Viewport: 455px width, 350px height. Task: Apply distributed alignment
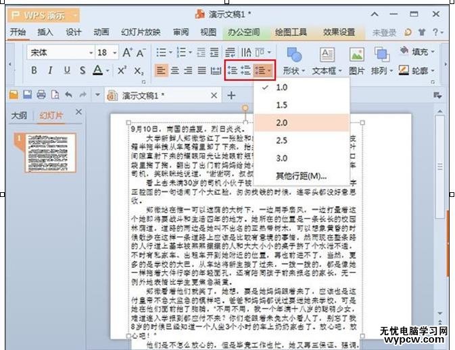click(x=216, y=70)
